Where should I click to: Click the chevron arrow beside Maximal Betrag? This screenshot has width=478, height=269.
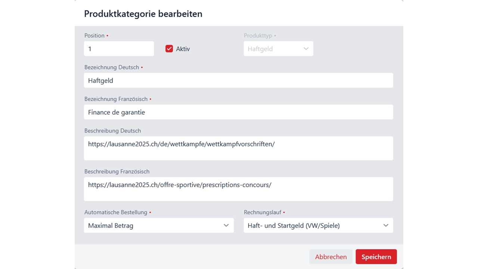[226, 226]
